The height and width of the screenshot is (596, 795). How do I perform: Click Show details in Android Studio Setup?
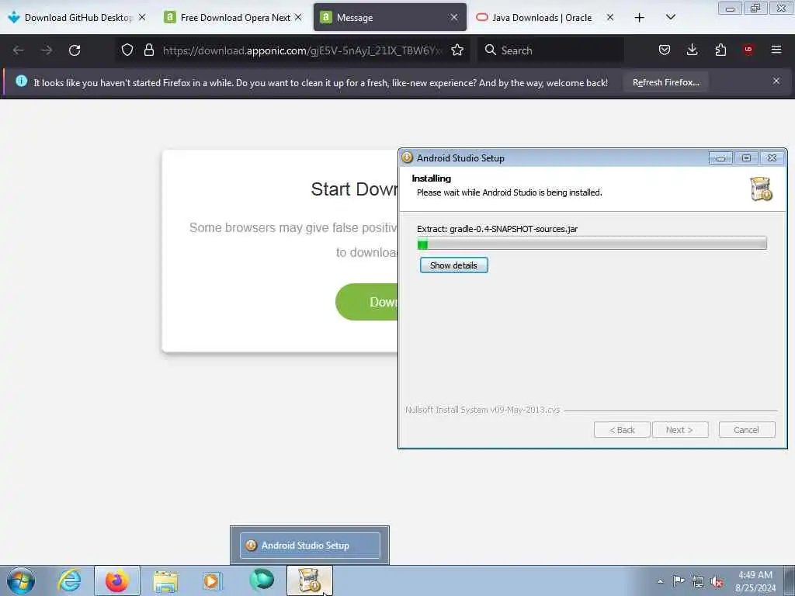pos(453,265)
